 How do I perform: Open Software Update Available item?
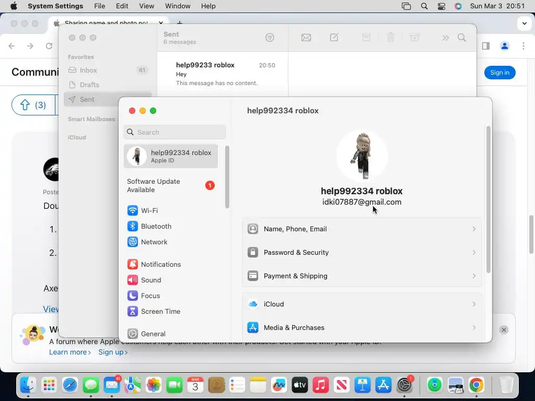pyautogui.click(x=171, y=185)
